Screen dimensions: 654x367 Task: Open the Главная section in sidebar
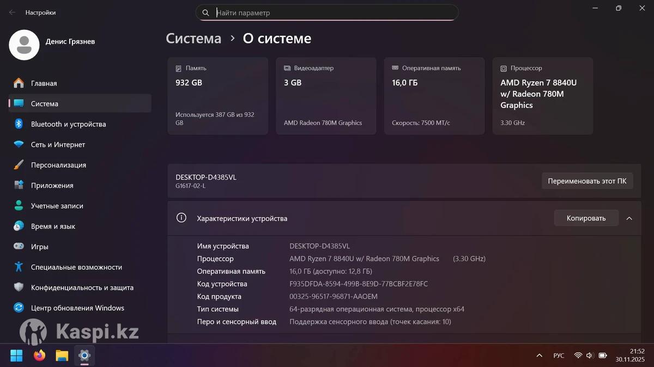[x=44, y=83]
